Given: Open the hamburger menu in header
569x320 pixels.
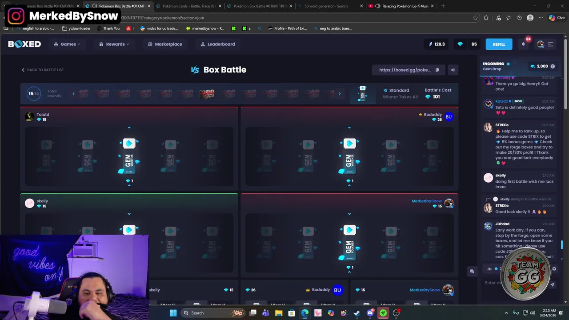Looking at the screenshot, I should (550, 44).
